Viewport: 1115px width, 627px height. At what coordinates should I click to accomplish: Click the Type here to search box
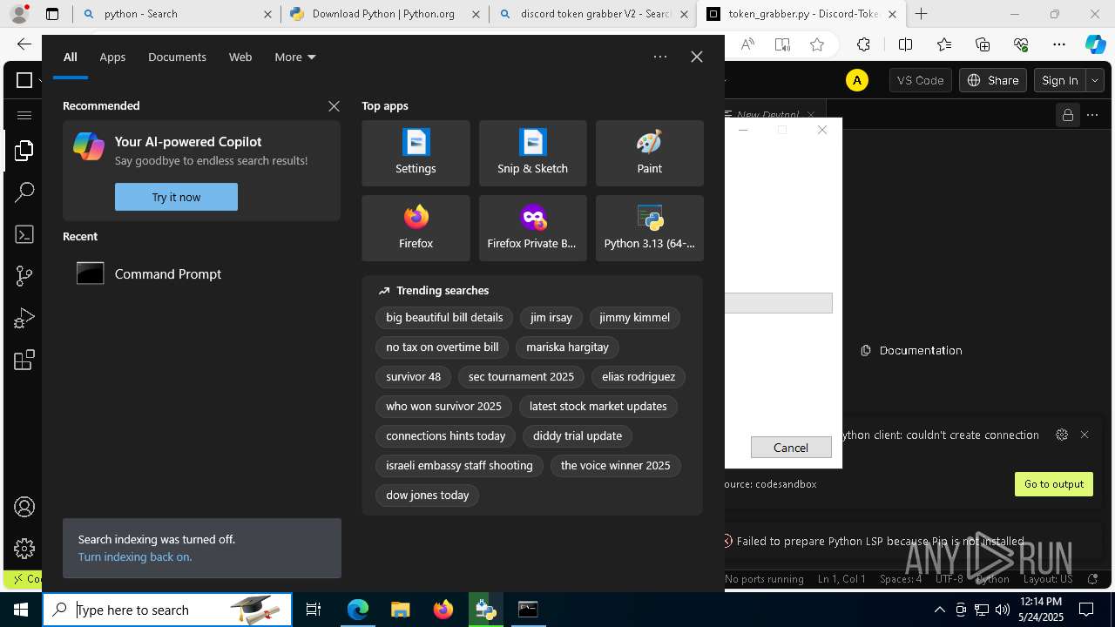pyautogui.click(x=167, y=610)
